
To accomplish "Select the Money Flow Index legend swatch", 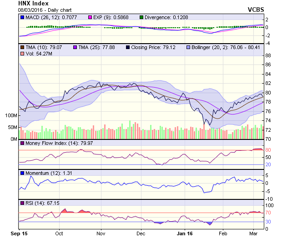I will [22, 144].
